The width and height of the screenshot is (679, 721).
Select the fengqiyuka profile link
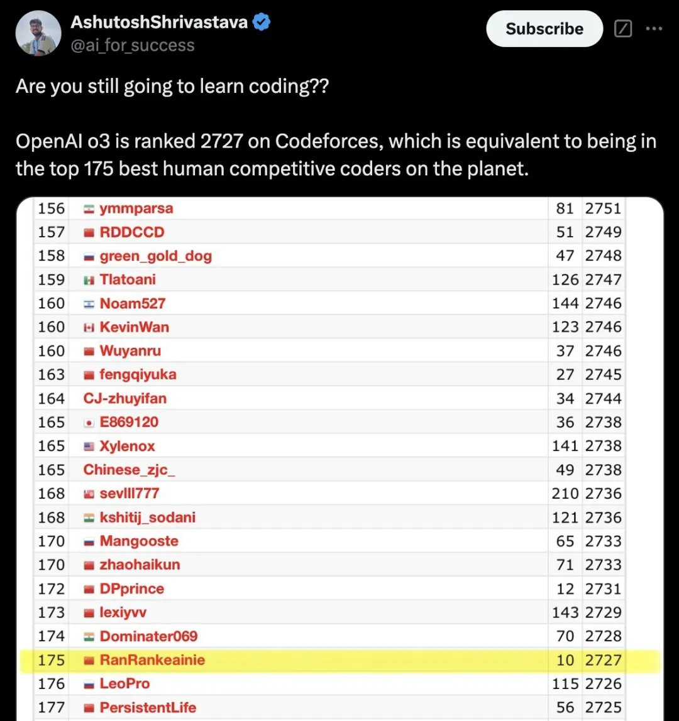click(x=138, y=374)
